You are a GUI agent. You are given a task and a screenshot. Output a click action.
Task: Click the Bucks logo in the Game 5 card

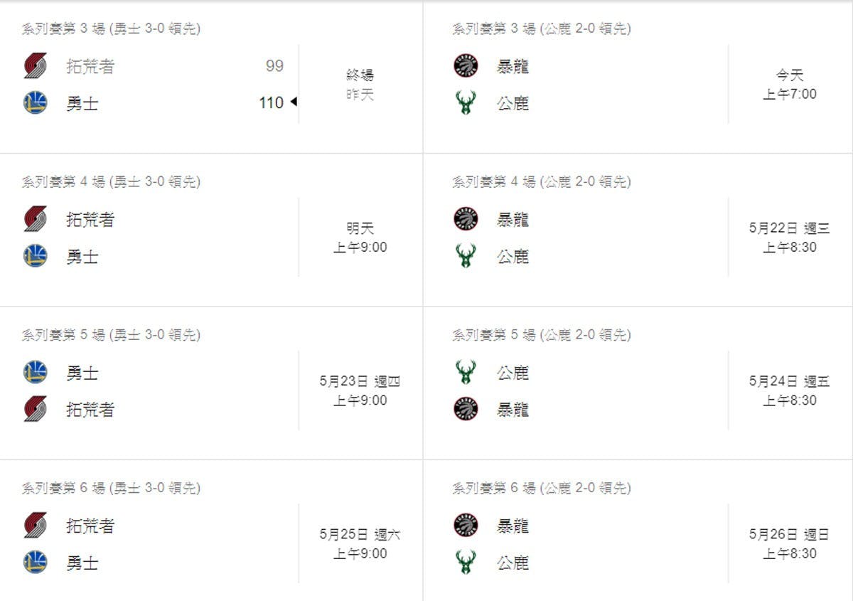pos(466,372)
